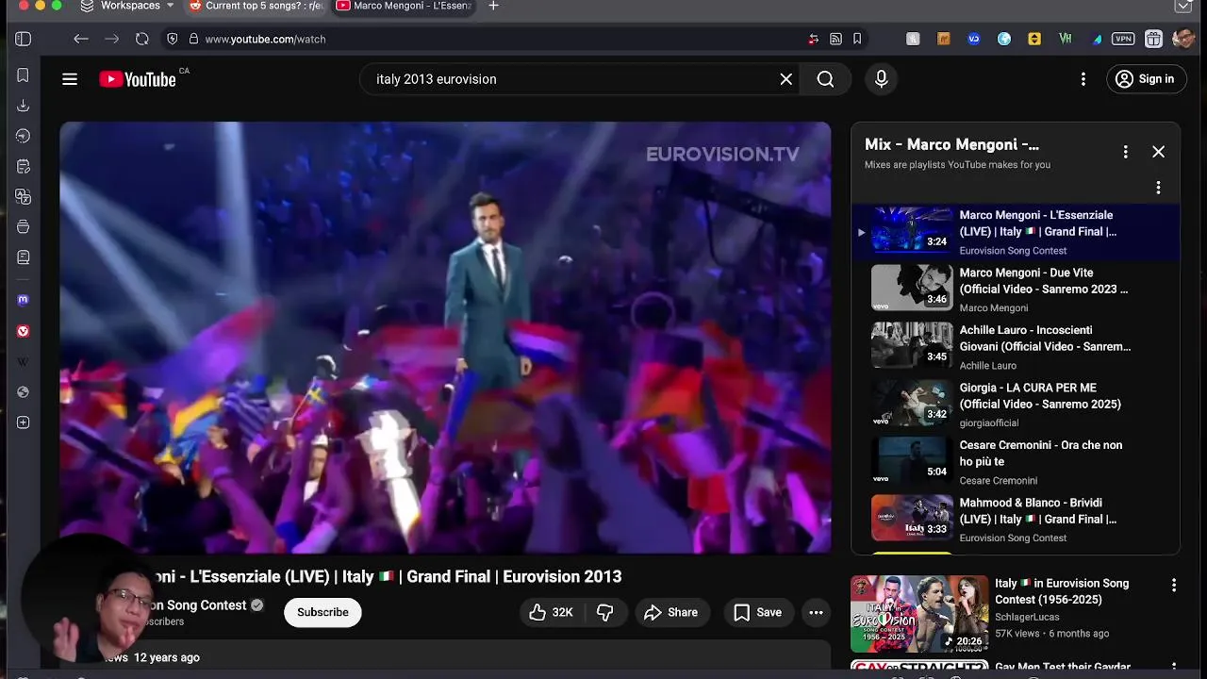
Task: Switch to the Current top 5 songs tab
Action: click(x=257, y=6)
